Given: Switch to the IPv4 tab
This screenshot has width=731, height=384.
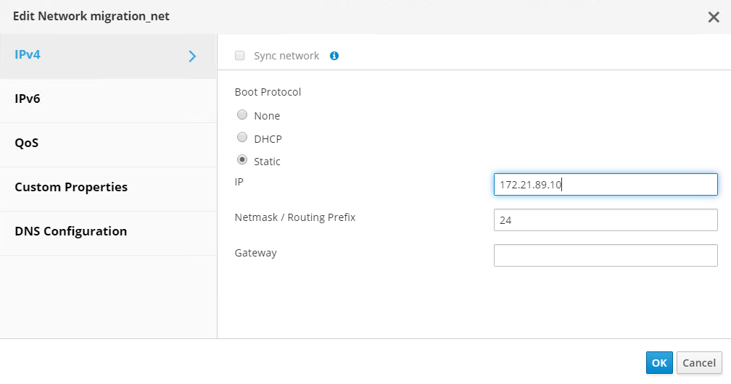Looking at the screenshot, I should (28, 55).
